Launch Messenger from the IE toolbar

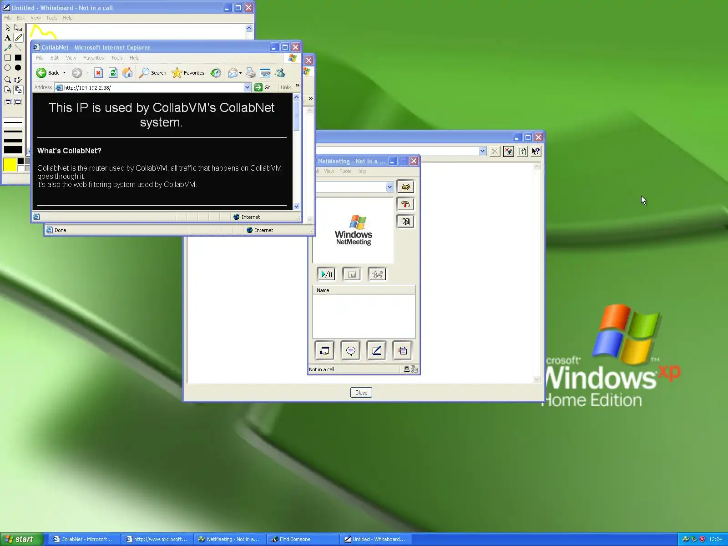point(280,73)
